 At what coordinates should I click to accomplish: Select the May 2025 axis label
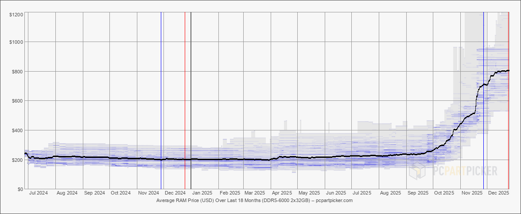point(309,193)
